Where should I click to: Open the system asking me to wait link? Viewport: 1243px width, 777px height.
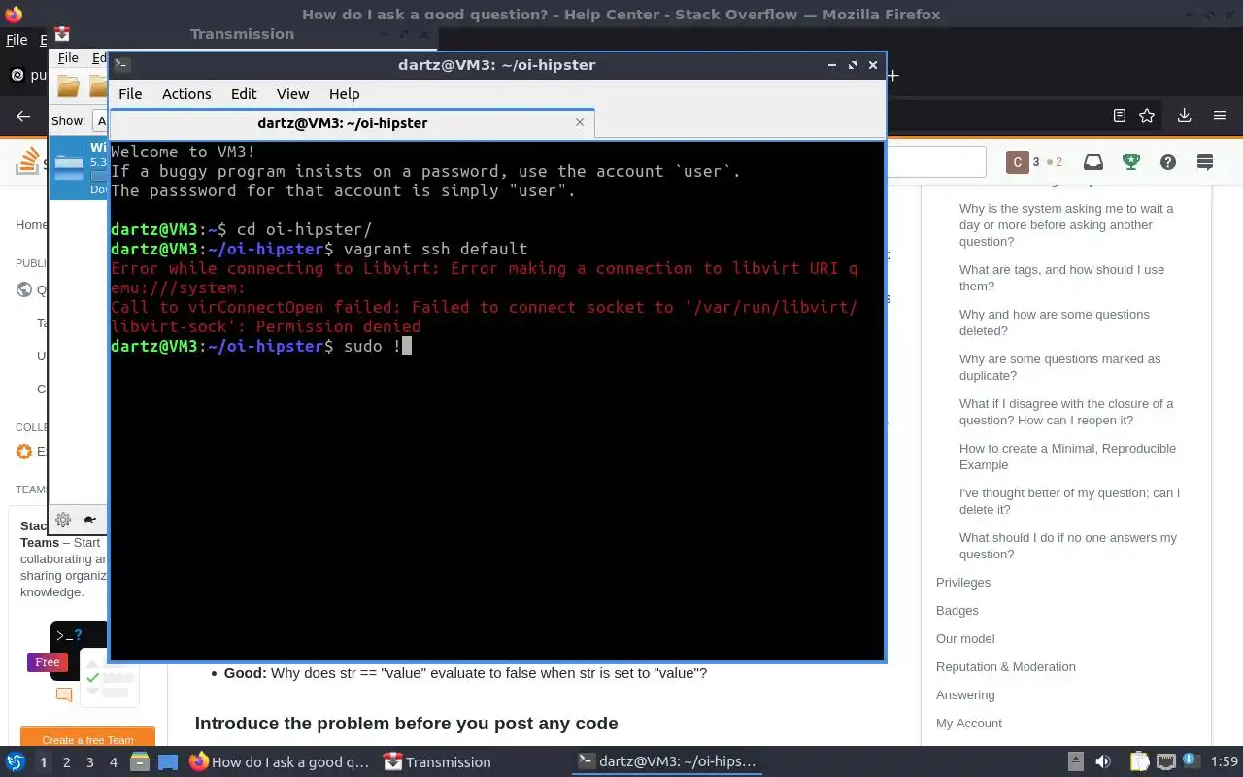tap(1066, 225)
